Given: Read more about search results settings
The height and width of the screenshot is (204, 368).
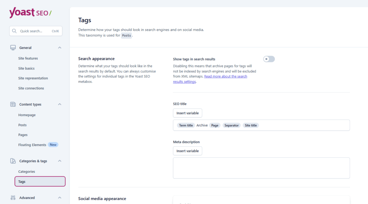Looking at the screenshot, I should [x=225, y=76].
